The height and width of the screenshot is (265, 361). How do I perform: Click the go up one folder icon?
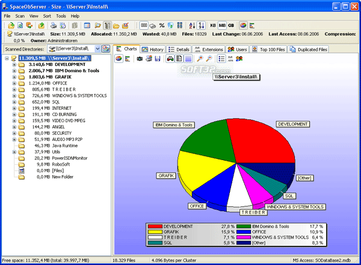click(x=41, y=25)
